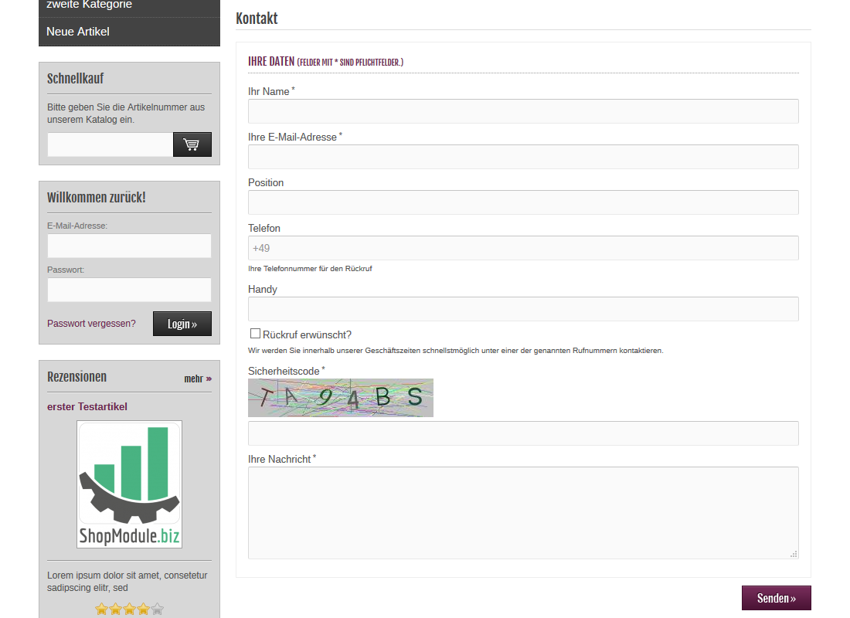Open the Neue Artikel menu item
This screenshot has width=850, height=618.
pos(78,32)
